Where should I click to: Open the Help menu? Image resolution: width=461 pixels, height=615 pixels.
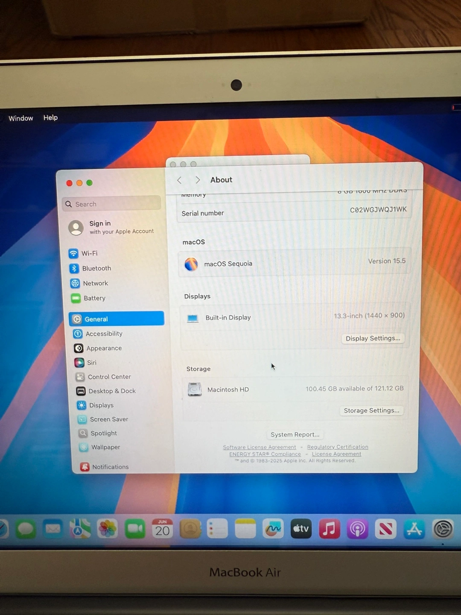tap(50, 117)
